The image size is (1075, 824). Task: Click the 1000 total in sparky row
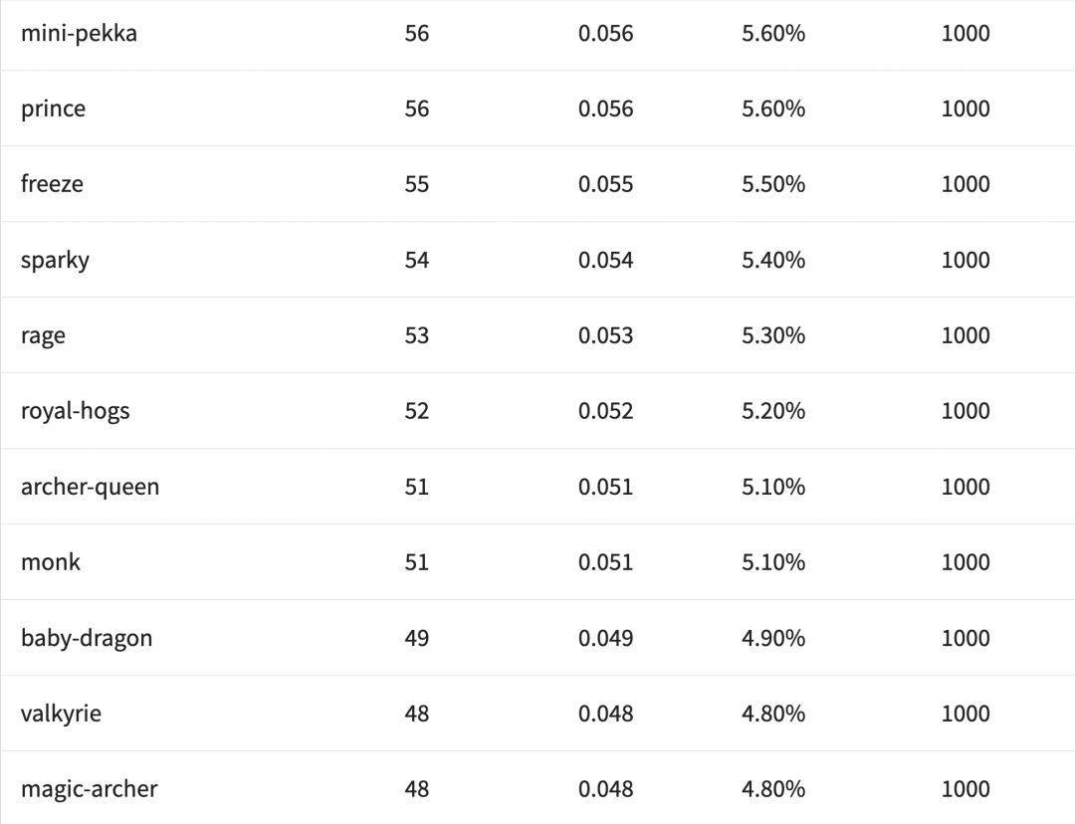point(966,260)
